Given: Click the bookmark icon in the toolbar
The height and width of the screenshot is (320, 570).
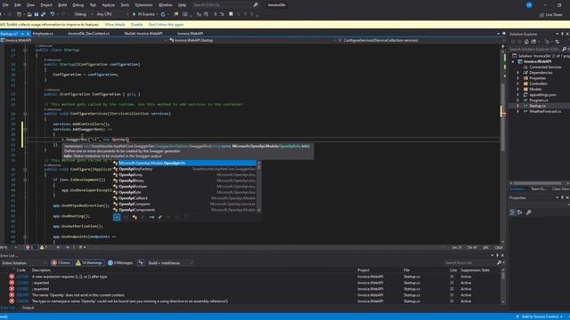Looking at the screenshot, I should 231,14.
